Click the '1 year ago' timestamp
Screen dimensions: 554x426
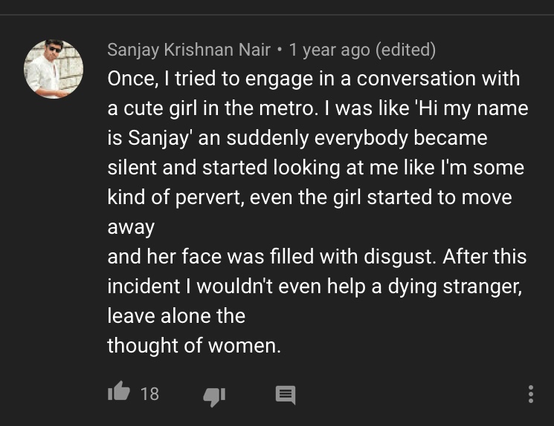(x=329, y=50)
